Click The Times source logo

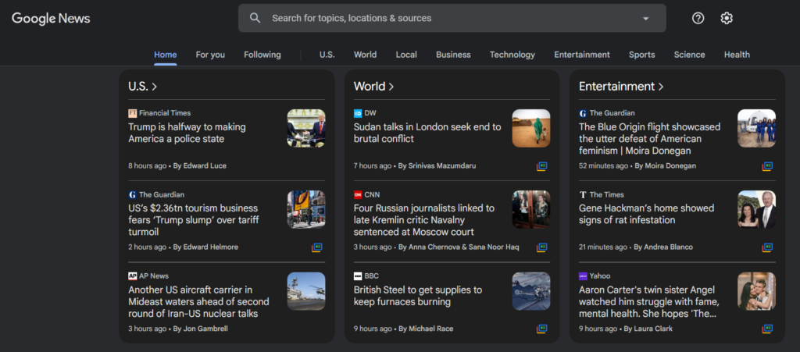tap(583, 194)
